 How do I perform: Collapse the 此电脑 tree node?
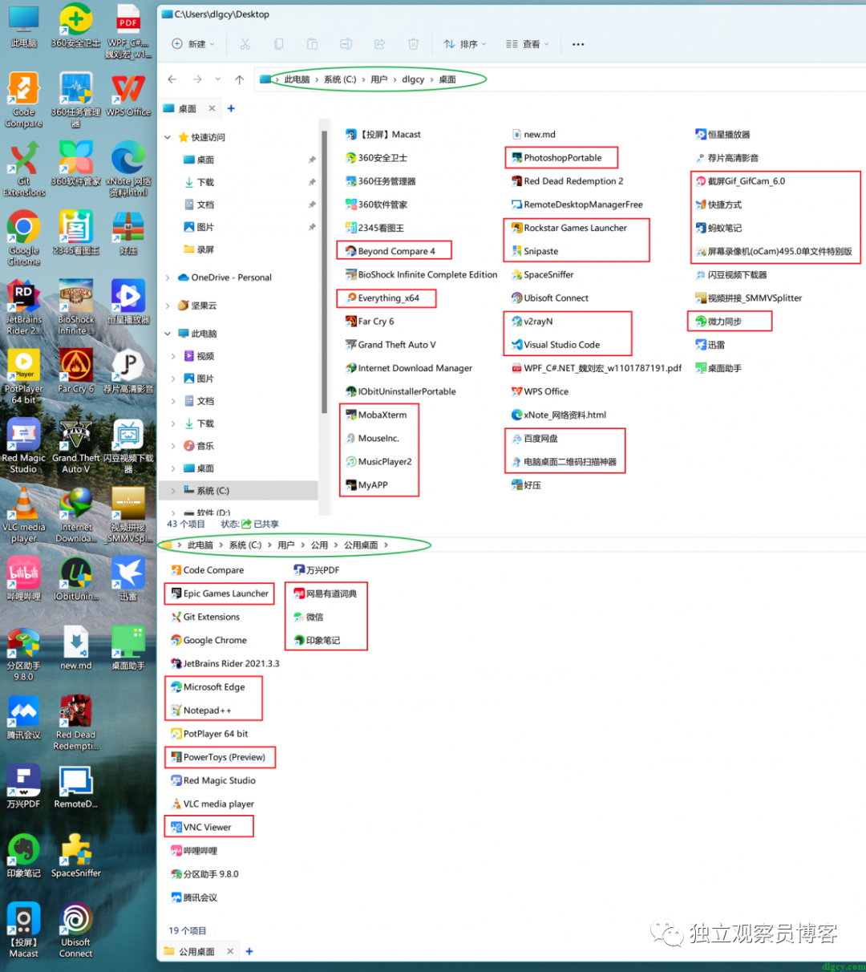[168, 334]
